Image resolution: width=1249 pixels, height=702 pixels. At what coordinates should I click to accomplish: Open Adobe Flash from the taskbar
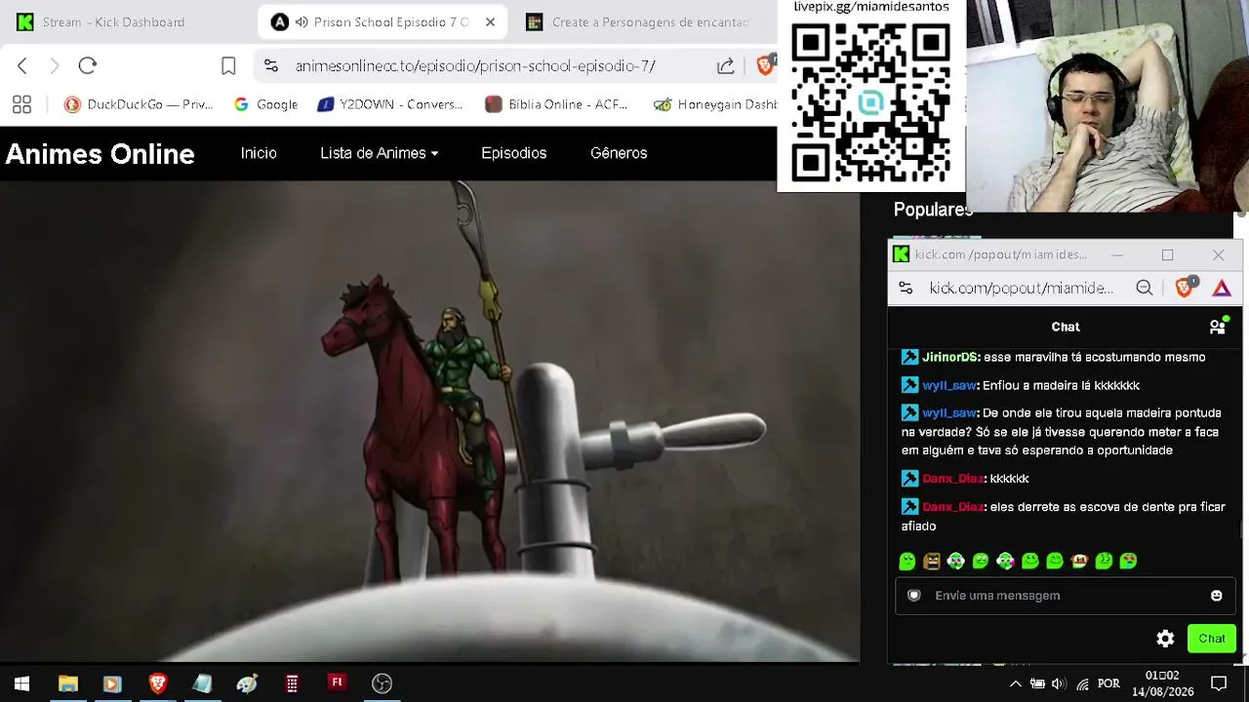pyautogui.click(x=337, y=682)
